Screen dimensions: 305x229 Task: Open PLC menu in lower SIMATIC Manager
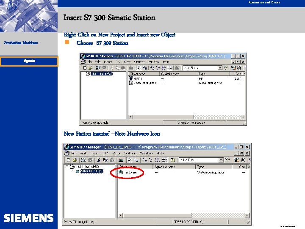106,153
